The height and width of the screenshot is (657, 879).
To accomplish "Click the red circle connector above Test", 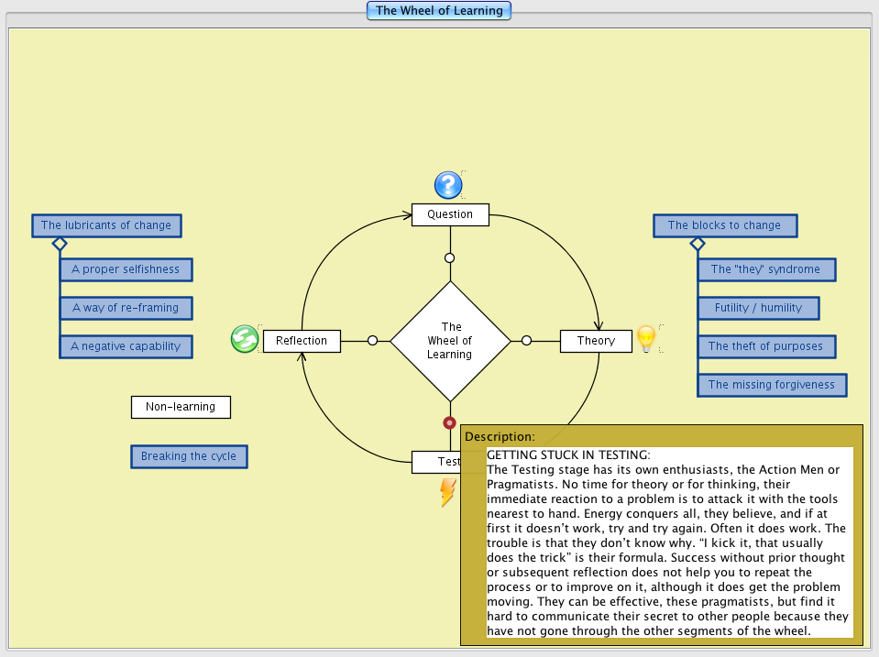I will (449, 422).
